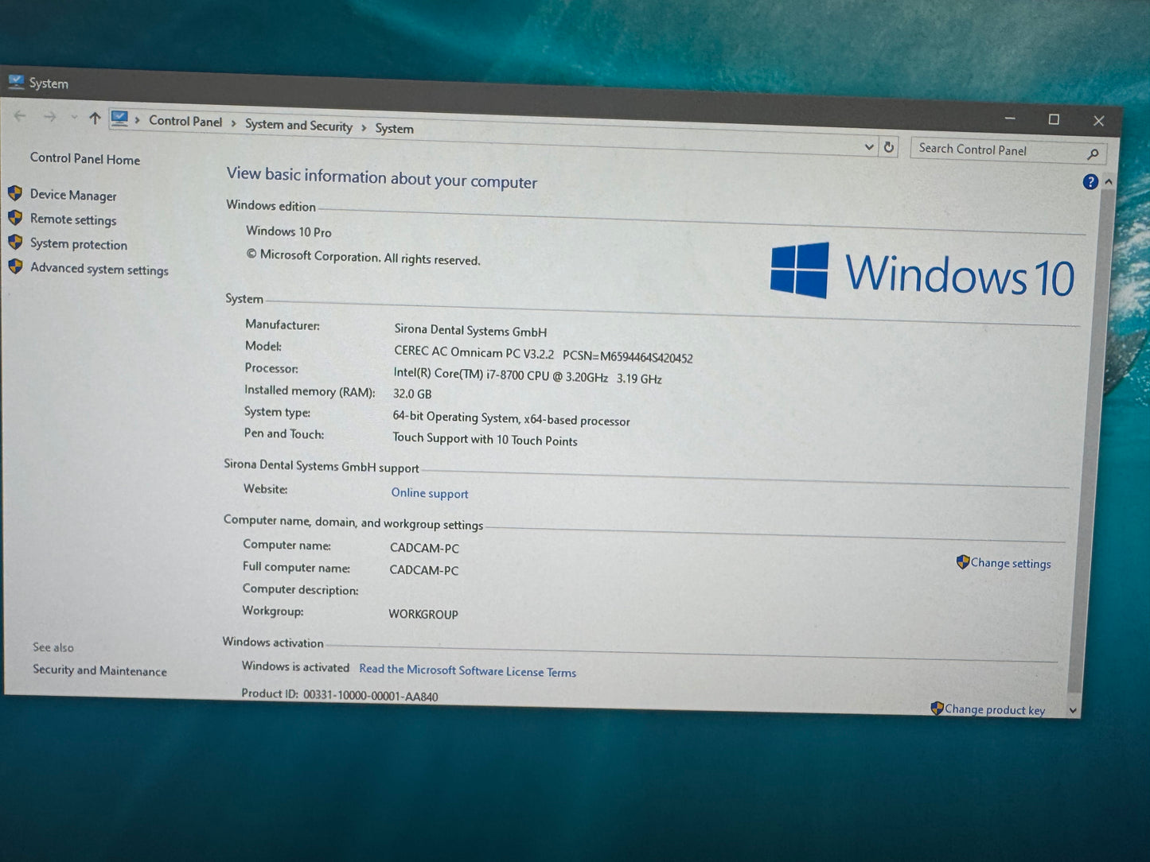The height and width of the screenshot is (862, 1150).
Task: Click Product ID 00331-10000-00001-AA840 text
Action: (x=340, y=695)
